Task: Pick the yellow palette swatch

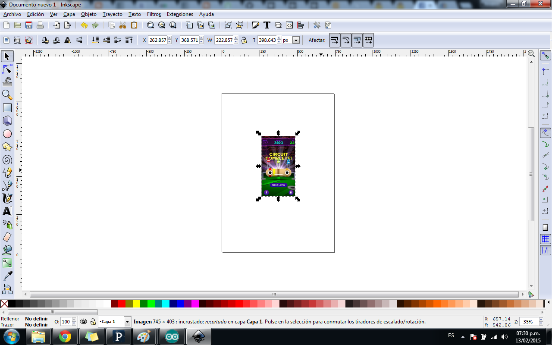Action: (x=136, y=304)
